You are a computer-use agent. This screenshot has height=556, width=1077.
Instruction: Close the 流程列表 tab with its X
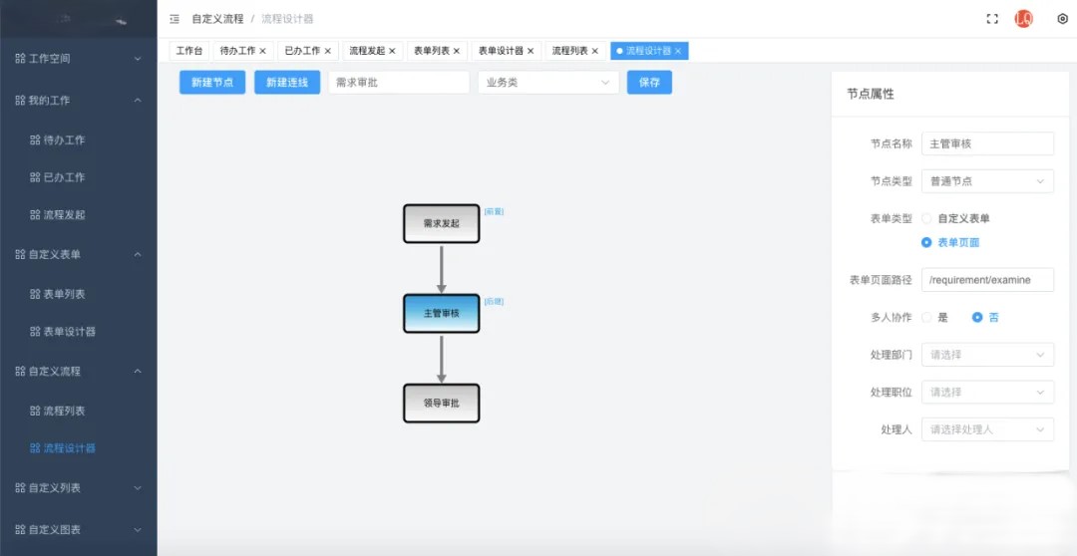[595, 51]
